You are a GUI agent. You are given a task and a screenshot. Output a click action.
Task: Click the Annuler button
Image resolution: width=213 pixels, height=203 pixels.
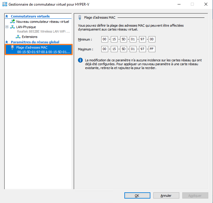click(x=166, y=196)
